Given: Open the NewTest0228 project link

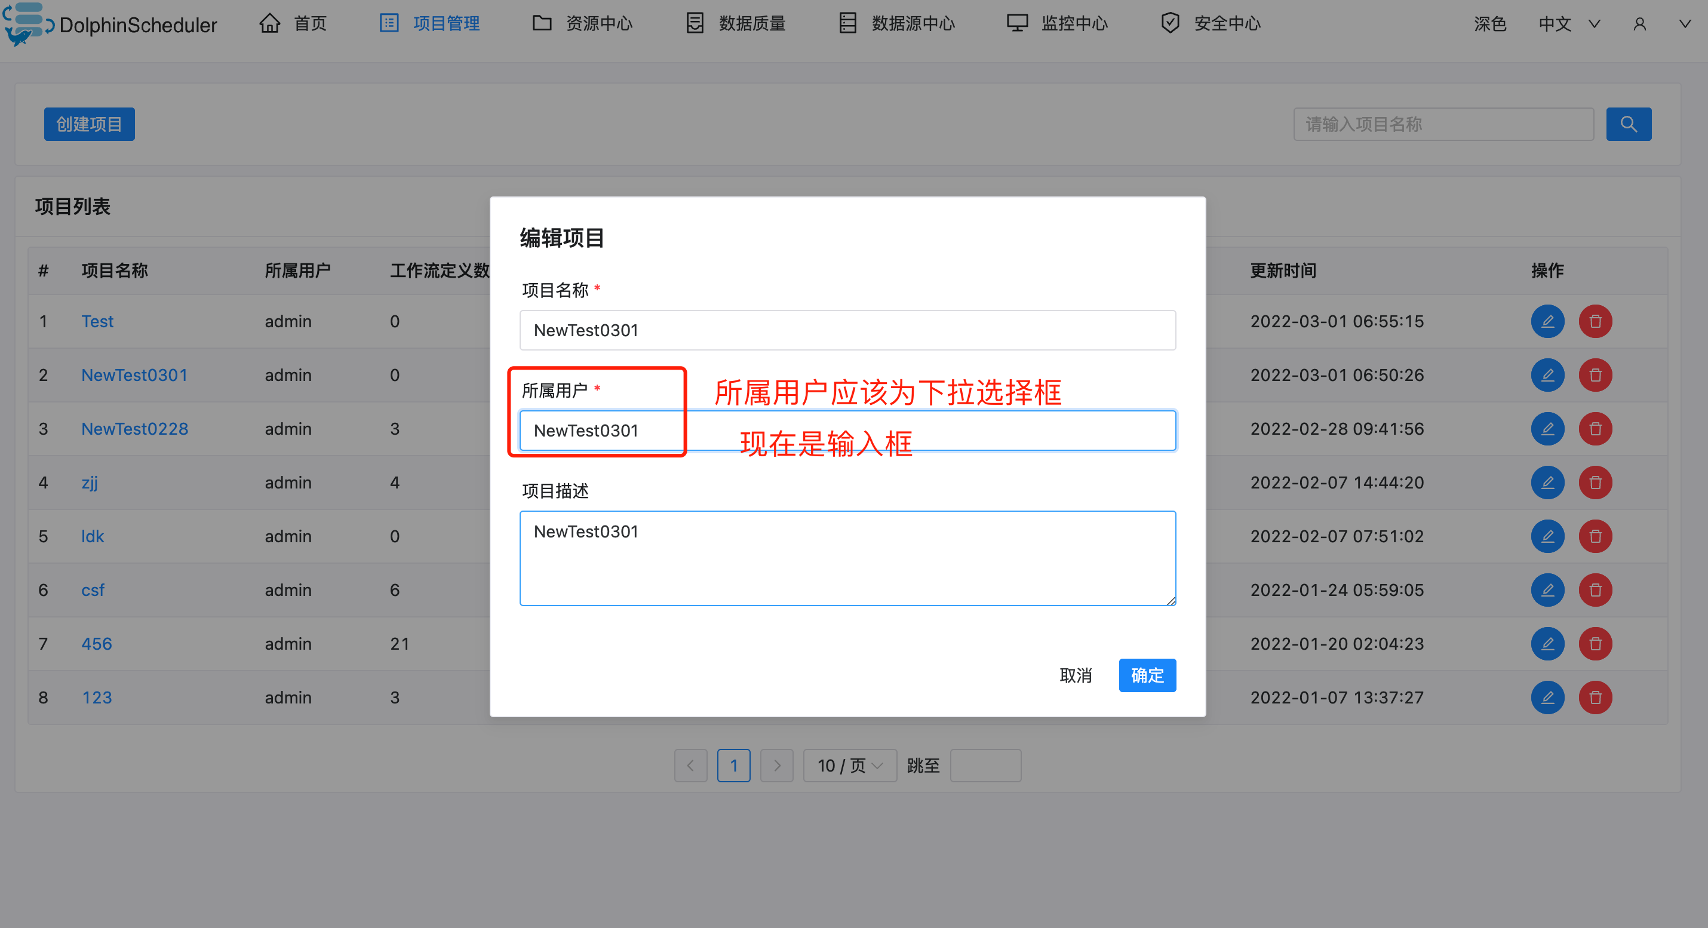Looking at the screenshot, I should (134, 428).
